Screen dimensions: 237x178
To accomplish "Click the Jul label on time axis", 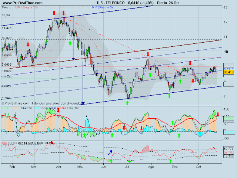I will [127, 167].
